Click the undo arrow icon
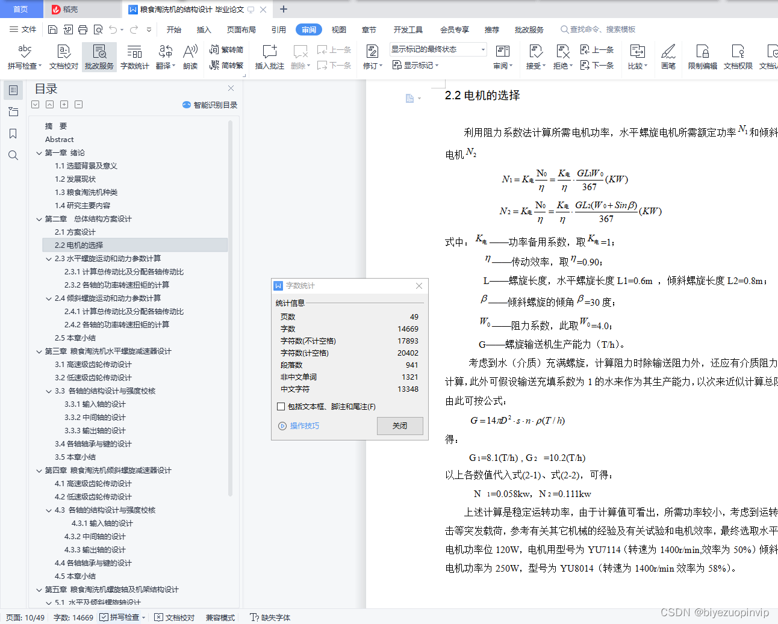This screenshot has width=778, height=624. click(x=113, y=29)
